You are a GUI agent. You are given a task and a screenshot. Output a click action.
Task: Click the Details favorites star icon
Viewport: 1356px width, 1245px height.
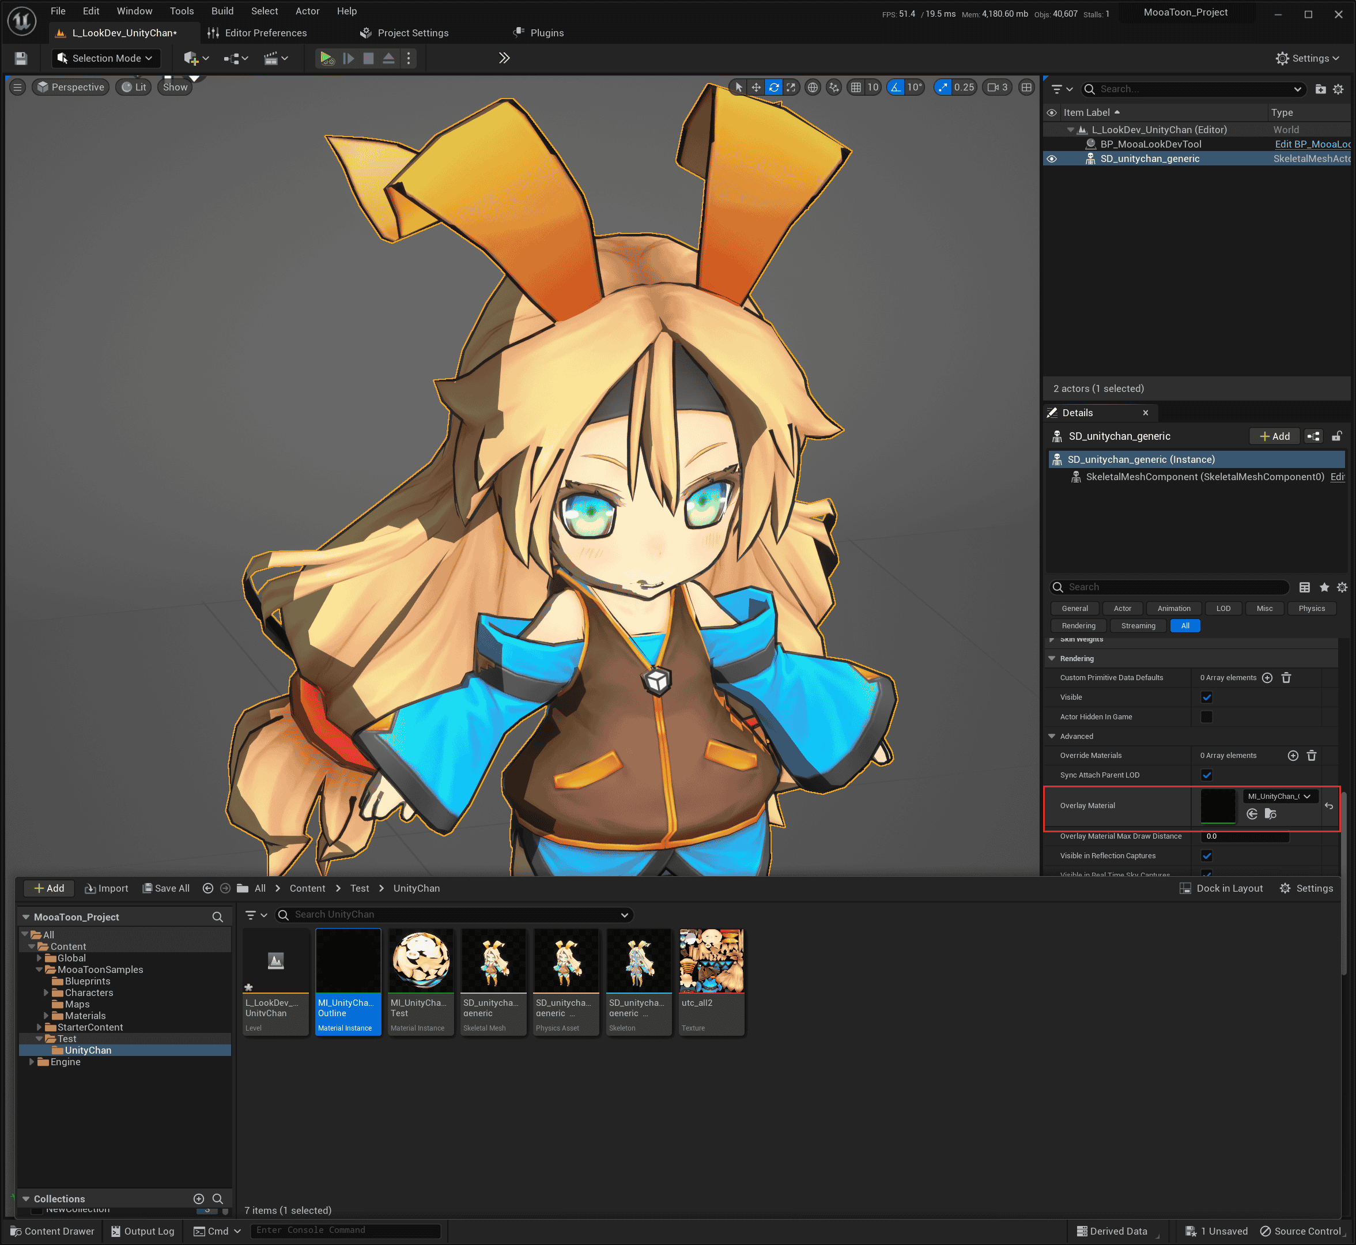click(x=1324, y=587)
